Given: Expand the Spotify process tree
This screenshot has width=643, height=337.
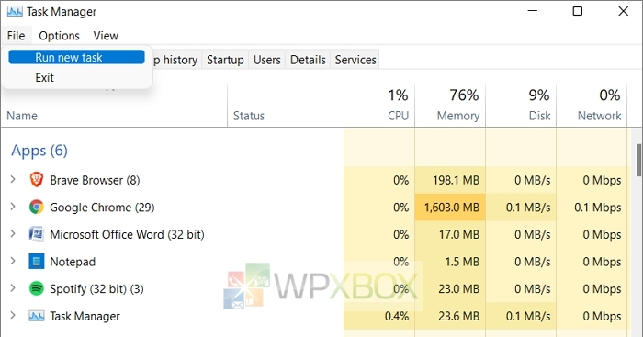Looking at the screenshot, I should [13, 288].
